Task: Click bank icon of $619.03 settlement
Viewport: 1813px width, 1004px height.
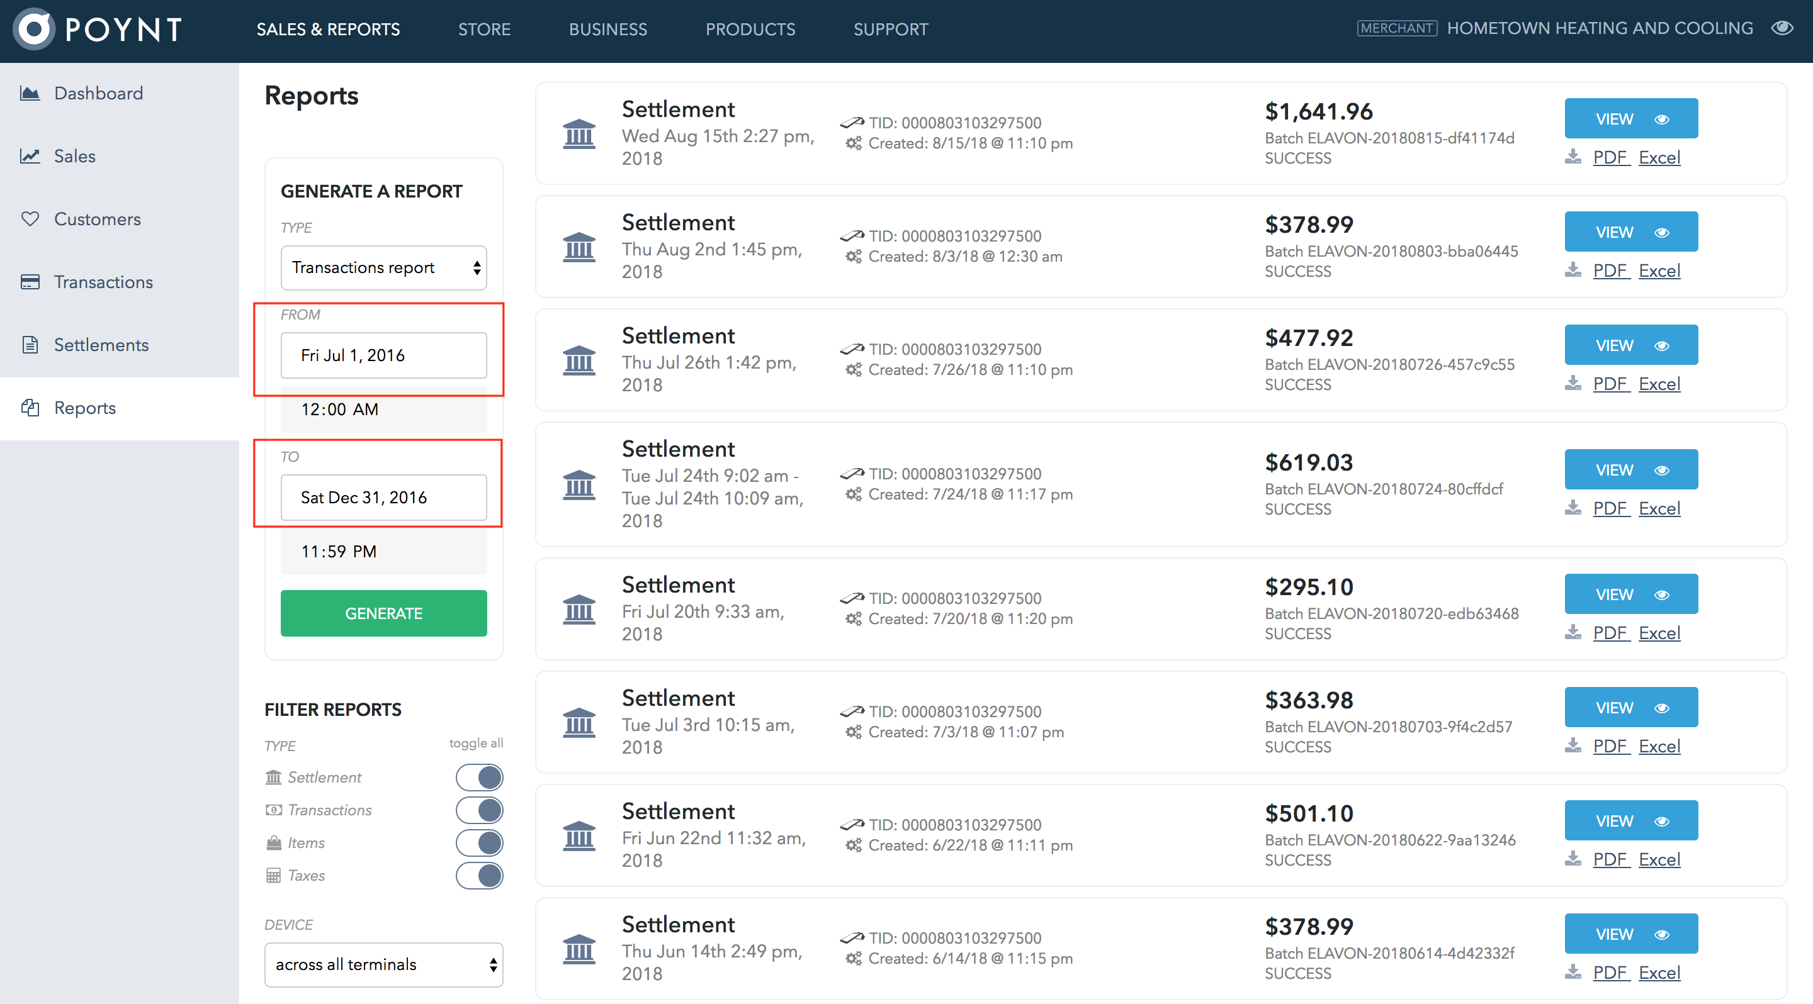Action: click(579, 484)
